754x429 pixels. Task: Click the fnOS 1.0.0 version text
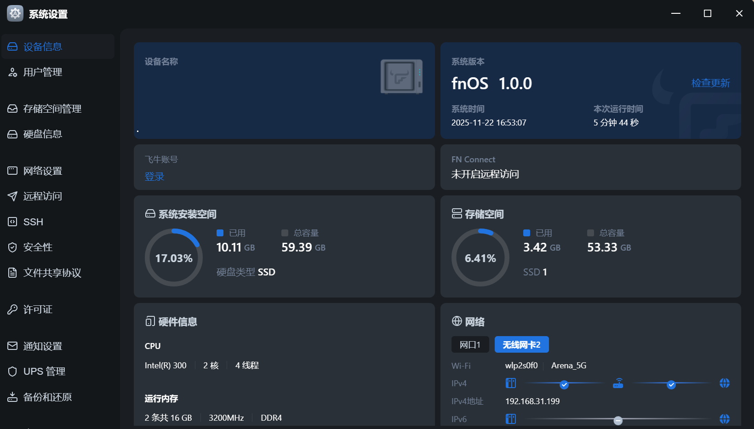(491, 84)
